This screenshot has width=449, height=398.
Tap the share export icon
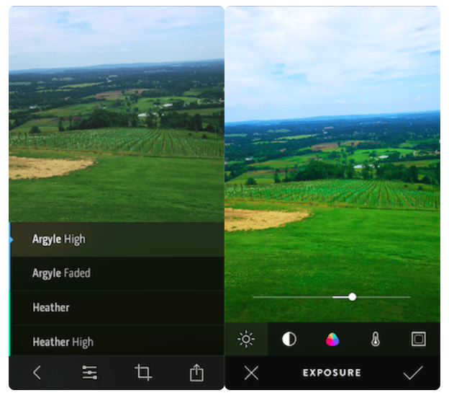tap(196, 373)
